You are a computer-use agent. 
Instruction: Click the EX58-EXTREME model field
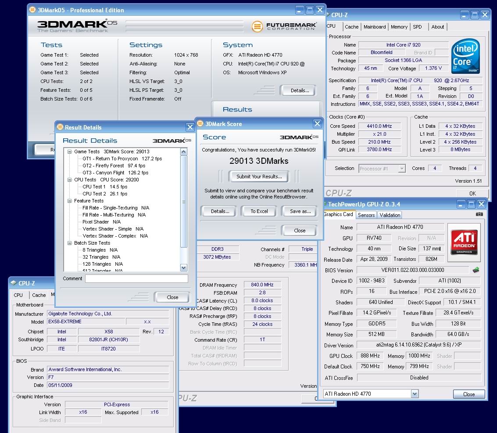pyautogui.click(x=86, y=321)
